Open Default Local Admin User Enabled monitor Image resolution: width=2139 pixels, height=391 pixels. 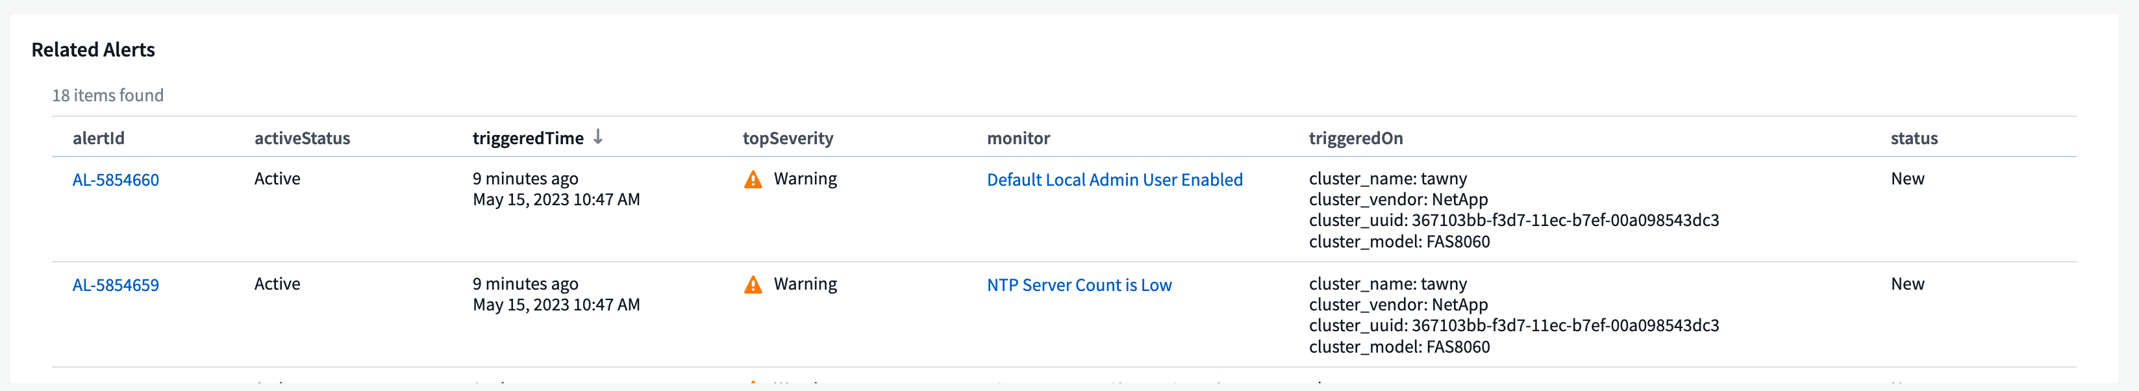tap(1114, 180)
